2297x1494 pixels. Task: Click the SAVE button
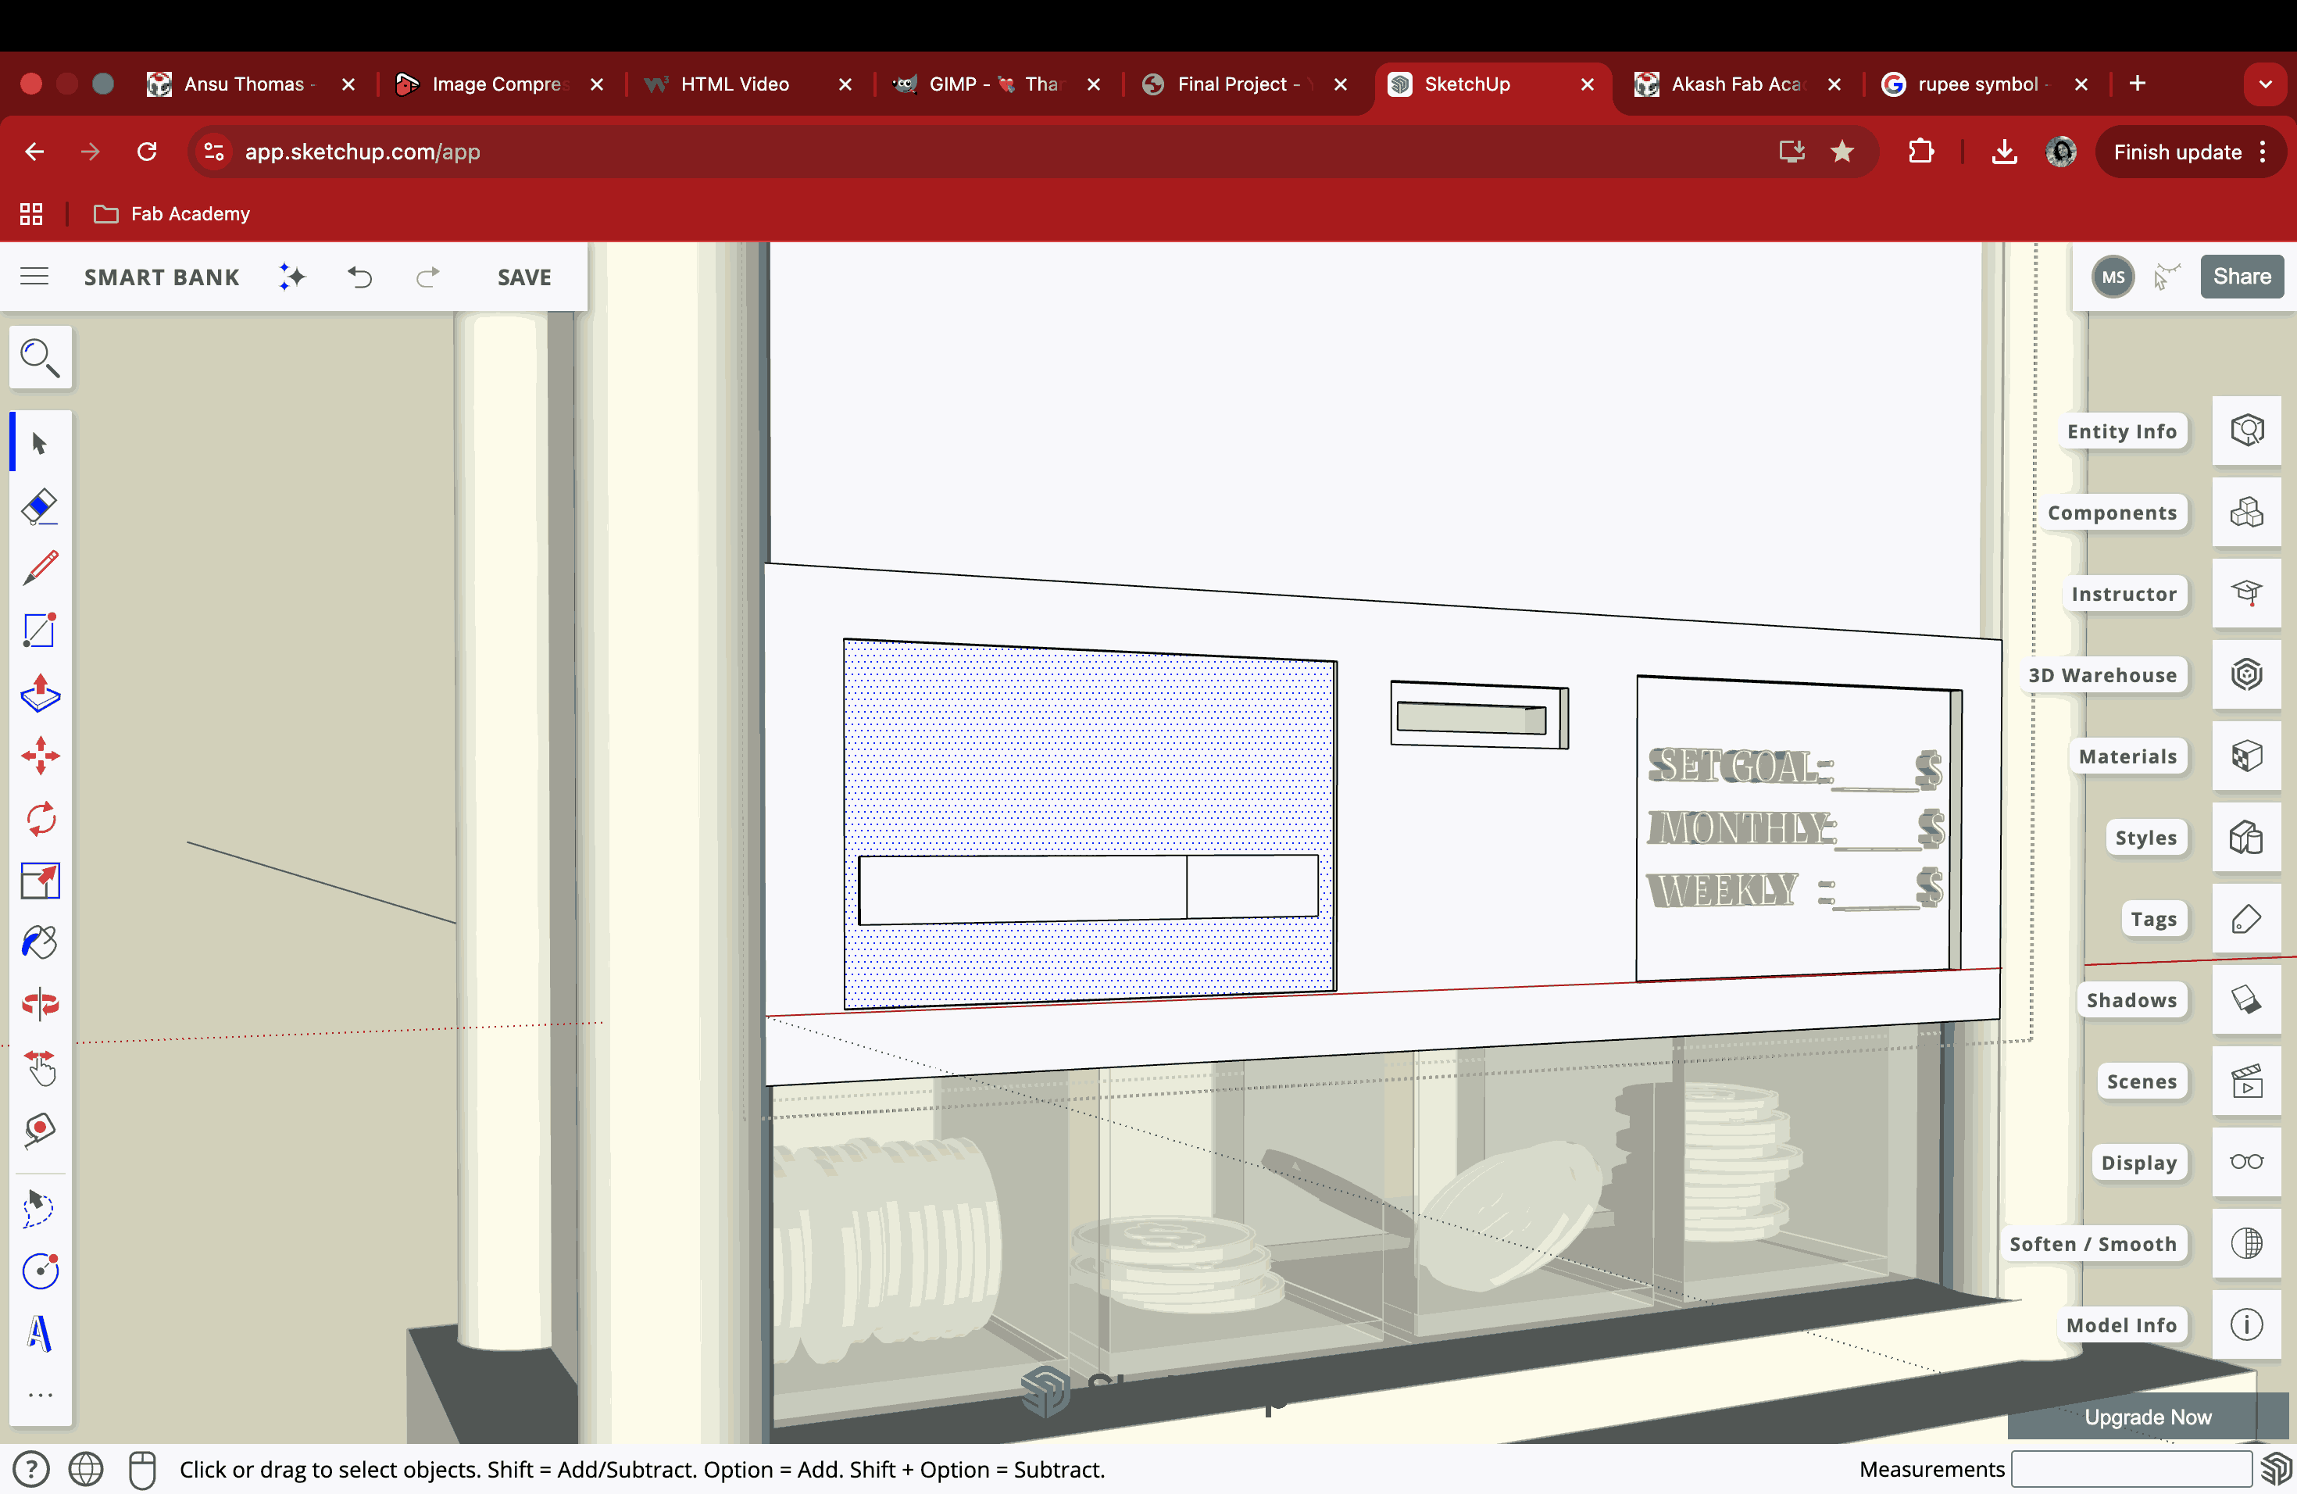coord(524,277)
